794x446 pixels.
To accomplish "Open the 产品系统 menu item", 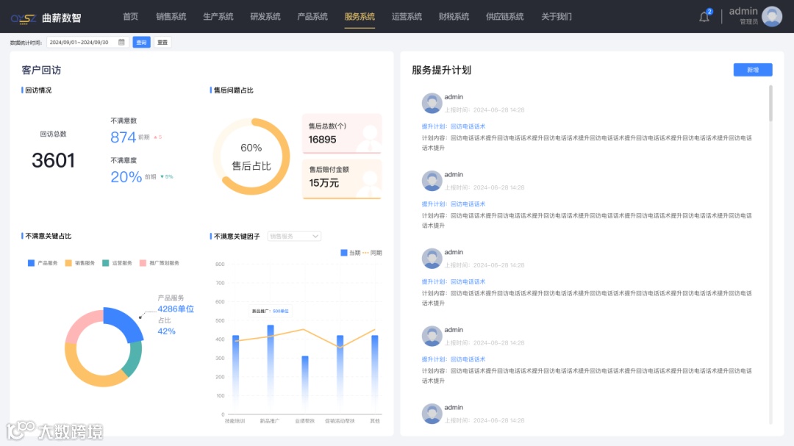I will (x=312, y=17).
